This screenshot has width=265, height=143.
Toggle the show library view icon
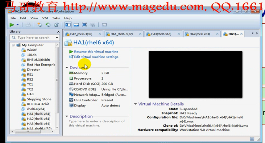[68, 25]
